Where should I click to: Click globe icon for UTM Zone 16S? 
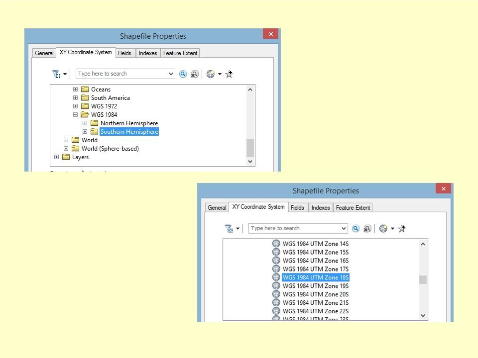coord(276,261)
